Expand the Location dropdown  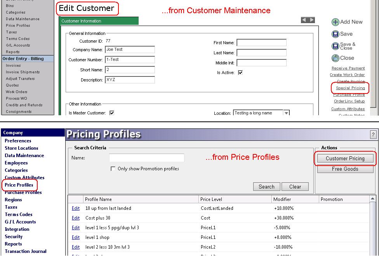click(x=286, y=113)
